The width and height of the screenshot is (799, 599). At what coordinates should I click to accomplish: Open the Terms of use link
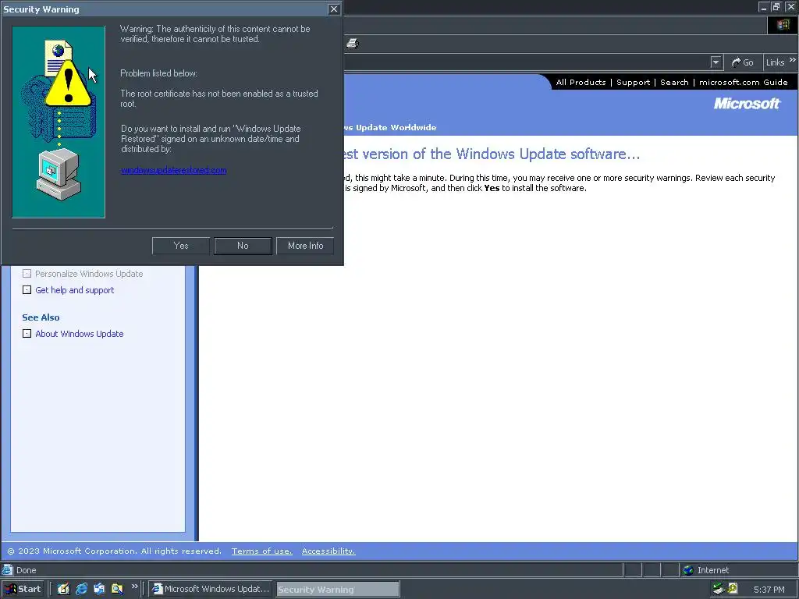(x=262, y=551)
